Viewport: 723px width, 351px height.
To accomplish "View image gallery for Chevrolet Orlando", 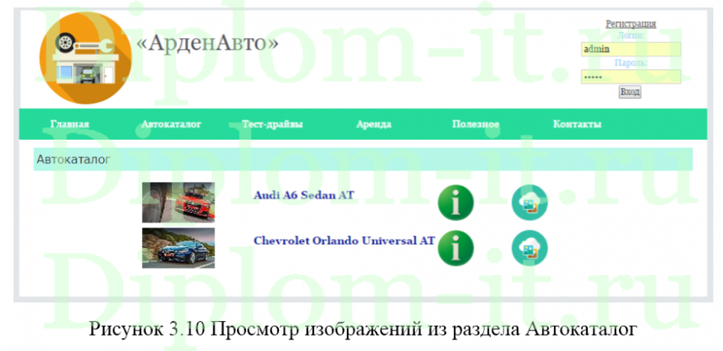I will tap(529, 248).
